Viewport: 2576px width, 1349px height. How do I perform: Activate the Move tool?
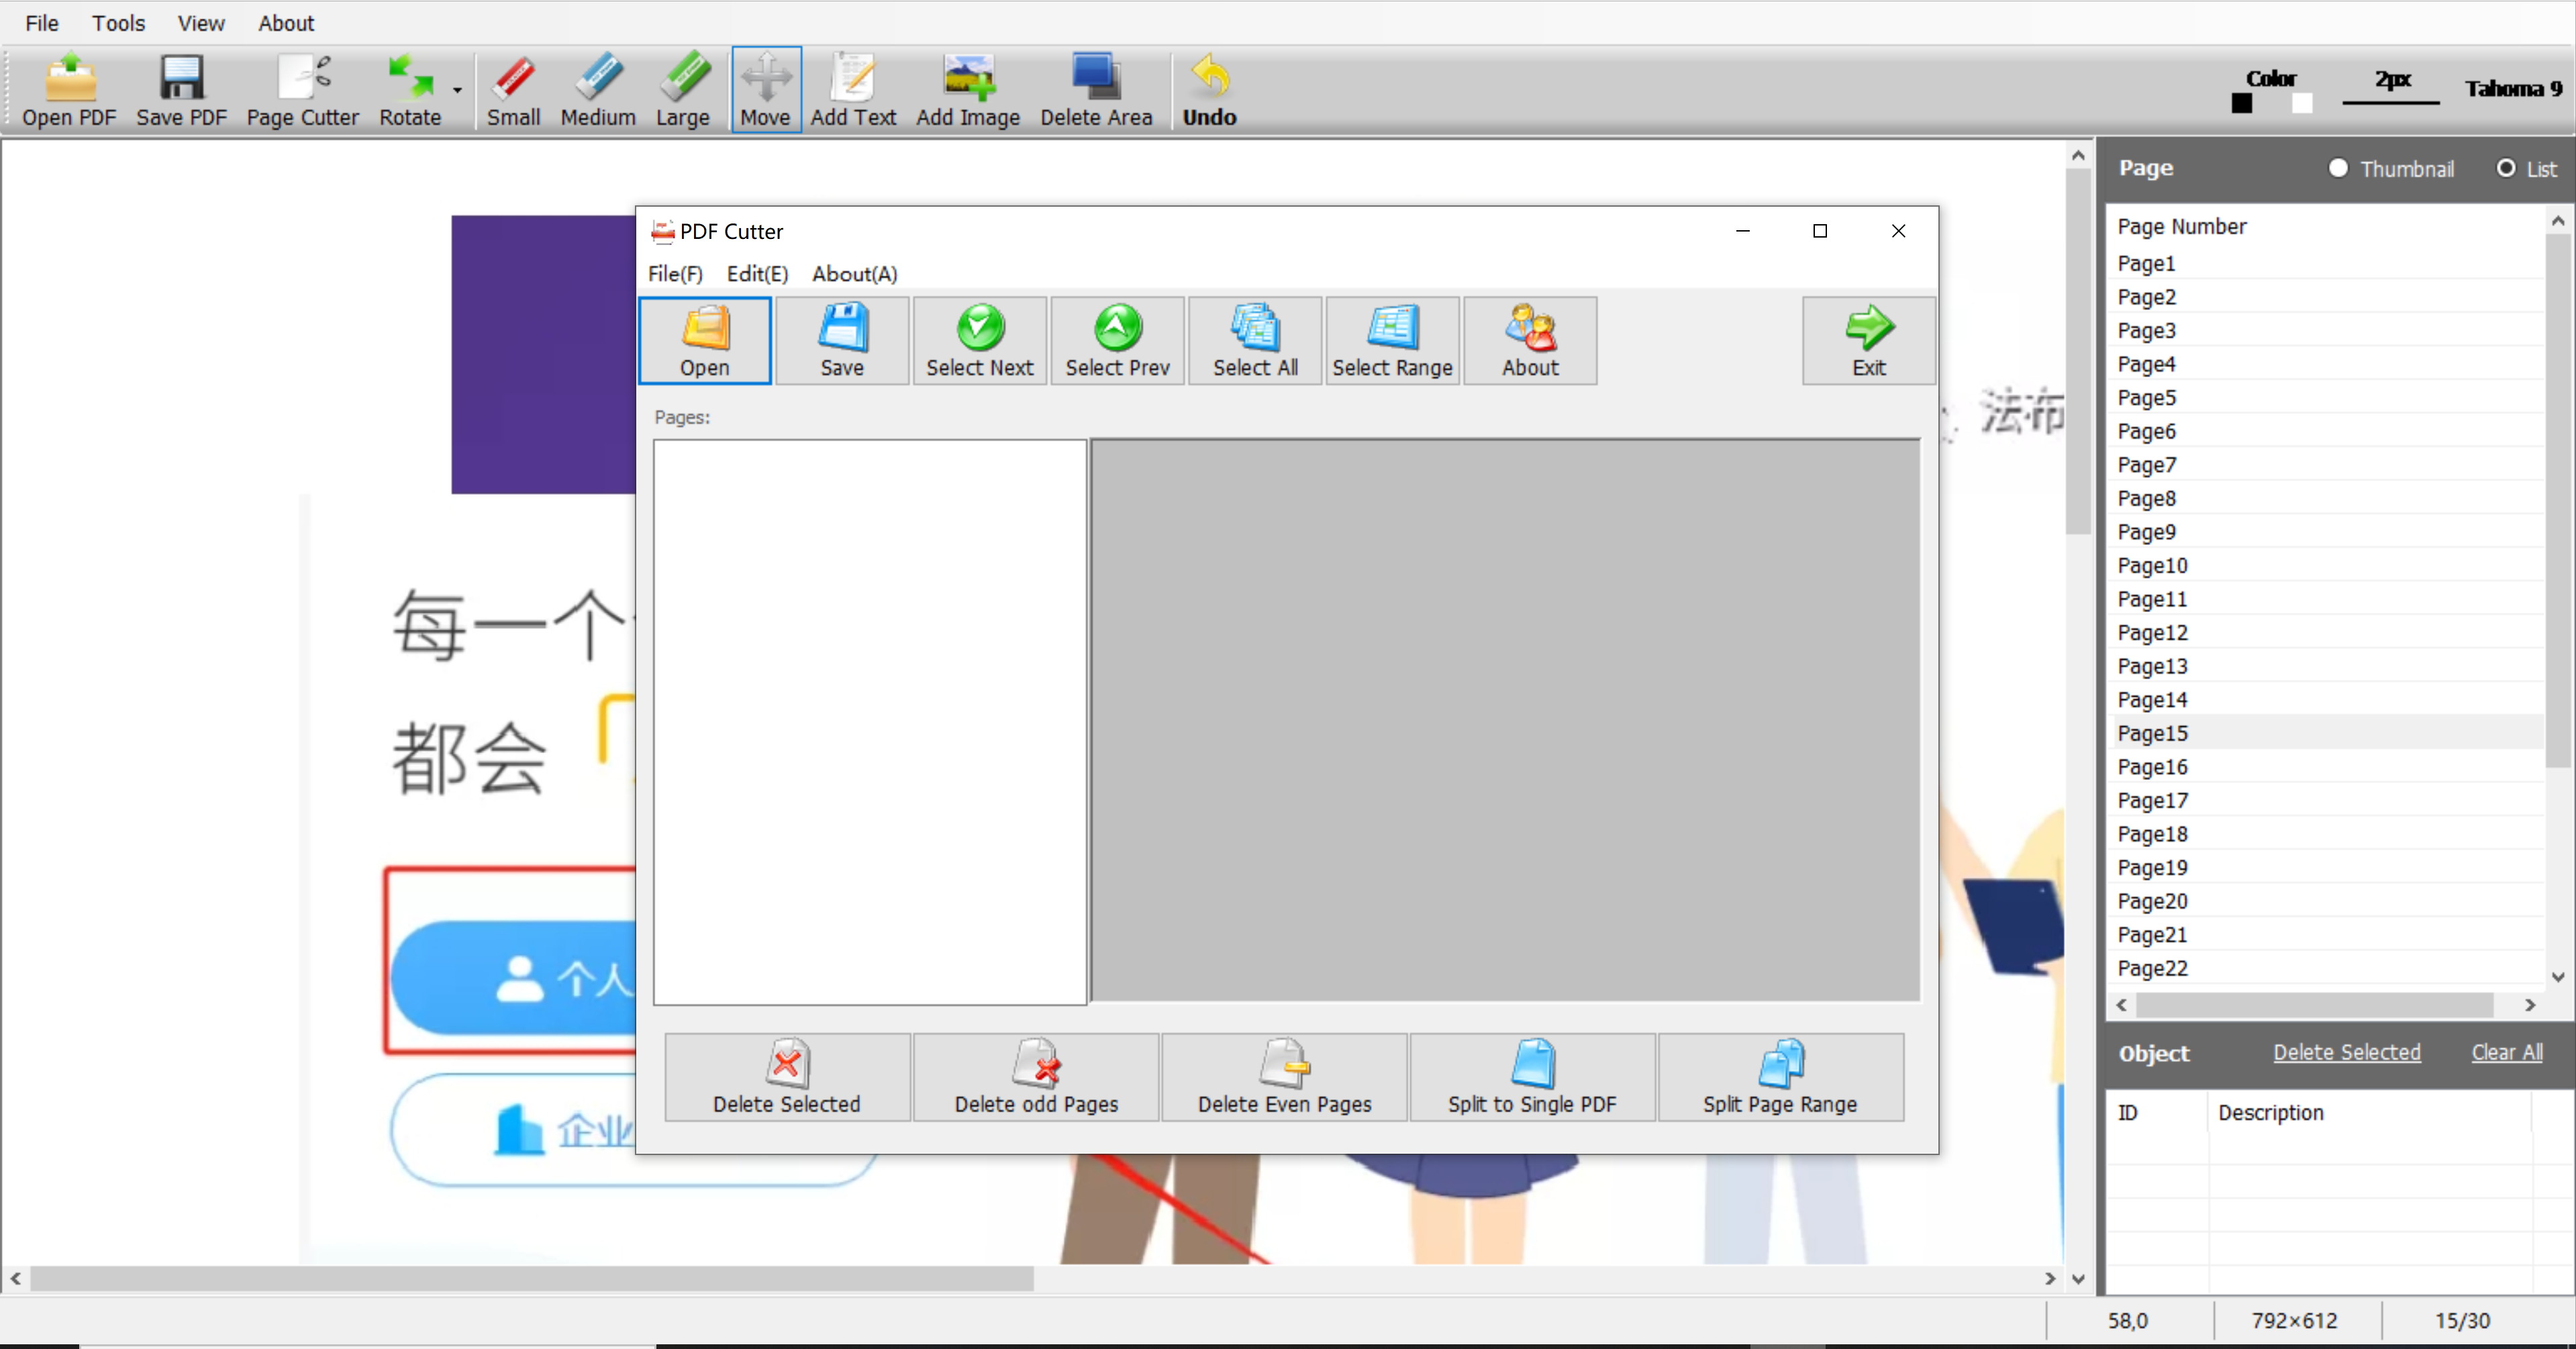point(765,90)
